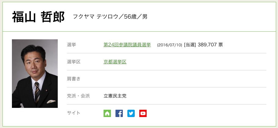The width and height of the screenshot is (278, 128).
Task: Click the name heading 福山 哲郎
Action: pyautogui.click(x=38, y=17)
